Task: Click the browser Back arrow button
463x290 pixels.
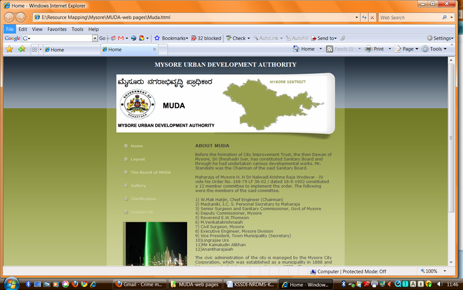Action: point(9,17)
